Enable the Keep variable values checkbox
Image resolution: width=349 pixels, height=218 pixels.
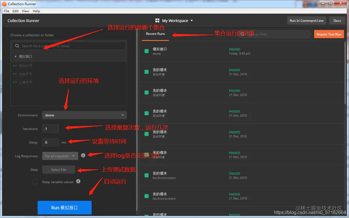click(x=35, y=182)
